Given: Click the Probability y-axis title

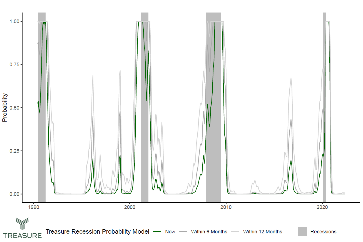Looking at the screenshot, I should pyautogui.click(x=5, y=108).
